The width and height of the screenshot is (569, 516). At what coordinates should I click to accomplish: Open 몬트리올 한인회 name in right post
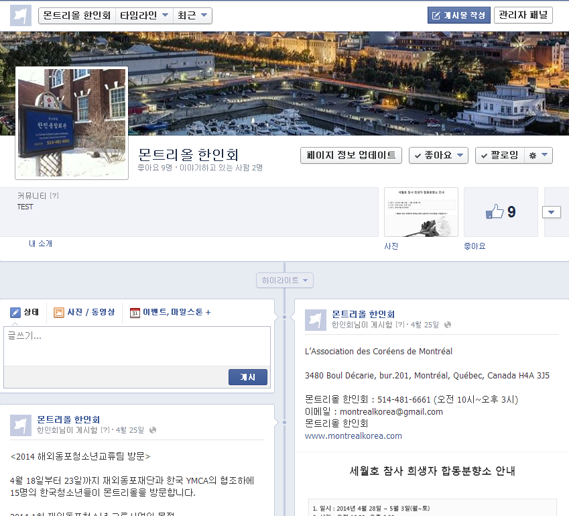pos(363,314)
